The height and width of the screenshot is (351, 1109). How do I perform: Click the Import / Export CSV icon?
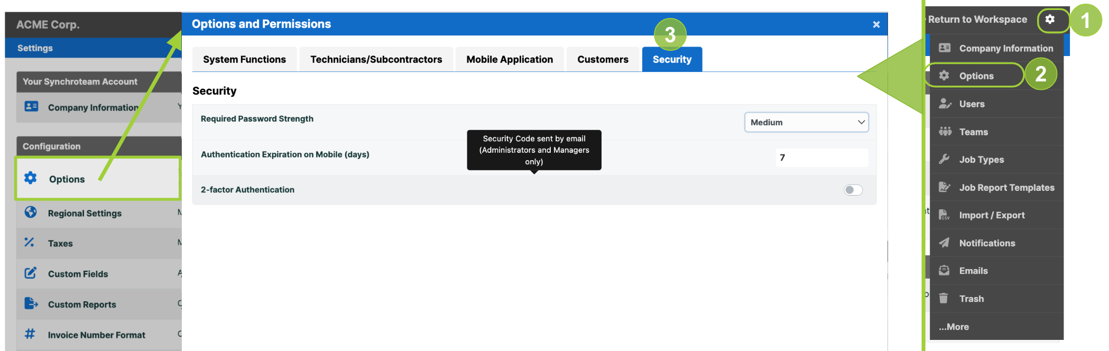click(944, 215)
